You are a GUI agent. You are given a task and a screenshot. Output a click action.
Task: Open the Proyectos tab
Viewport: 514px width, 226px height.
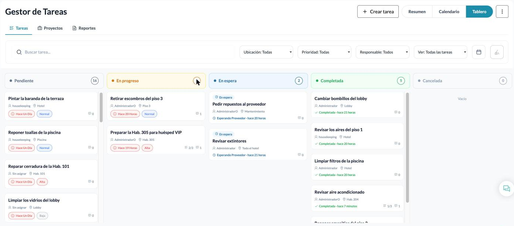(x=50, y=28)
